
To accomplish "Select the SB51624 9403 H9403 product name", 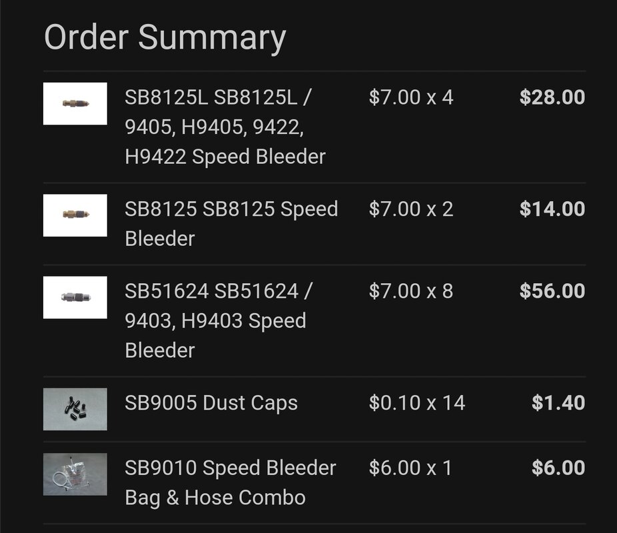I will (219, 320).
